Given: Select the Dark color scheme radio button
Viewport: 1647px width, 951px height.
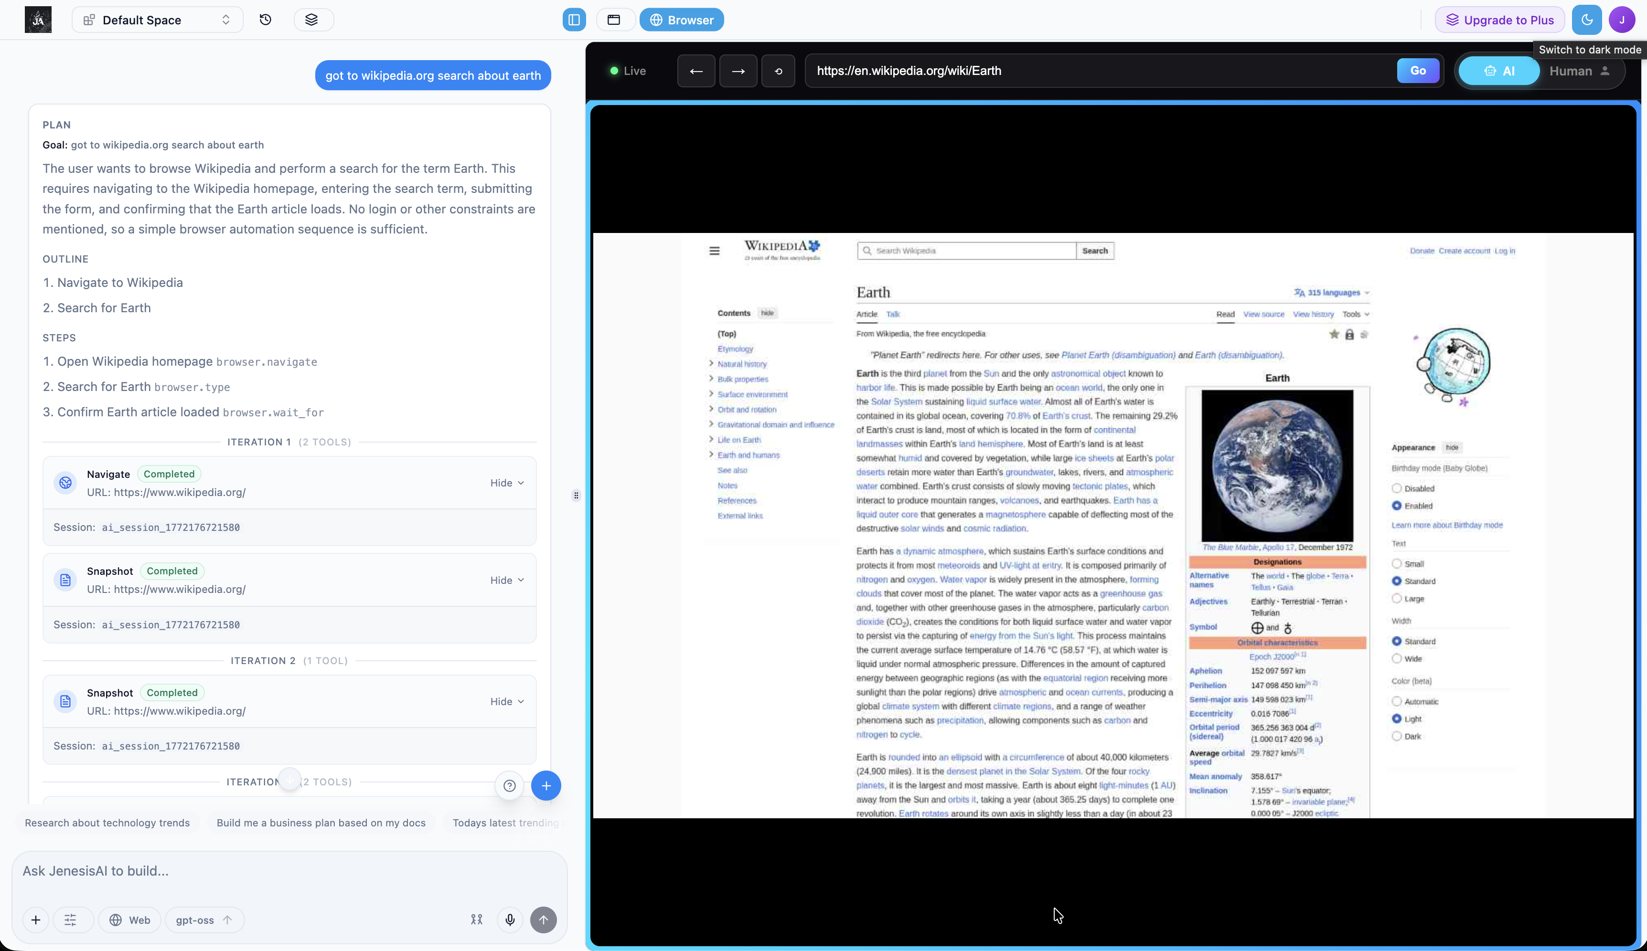Looking at the screenshot, I should tap(1398, 736).
